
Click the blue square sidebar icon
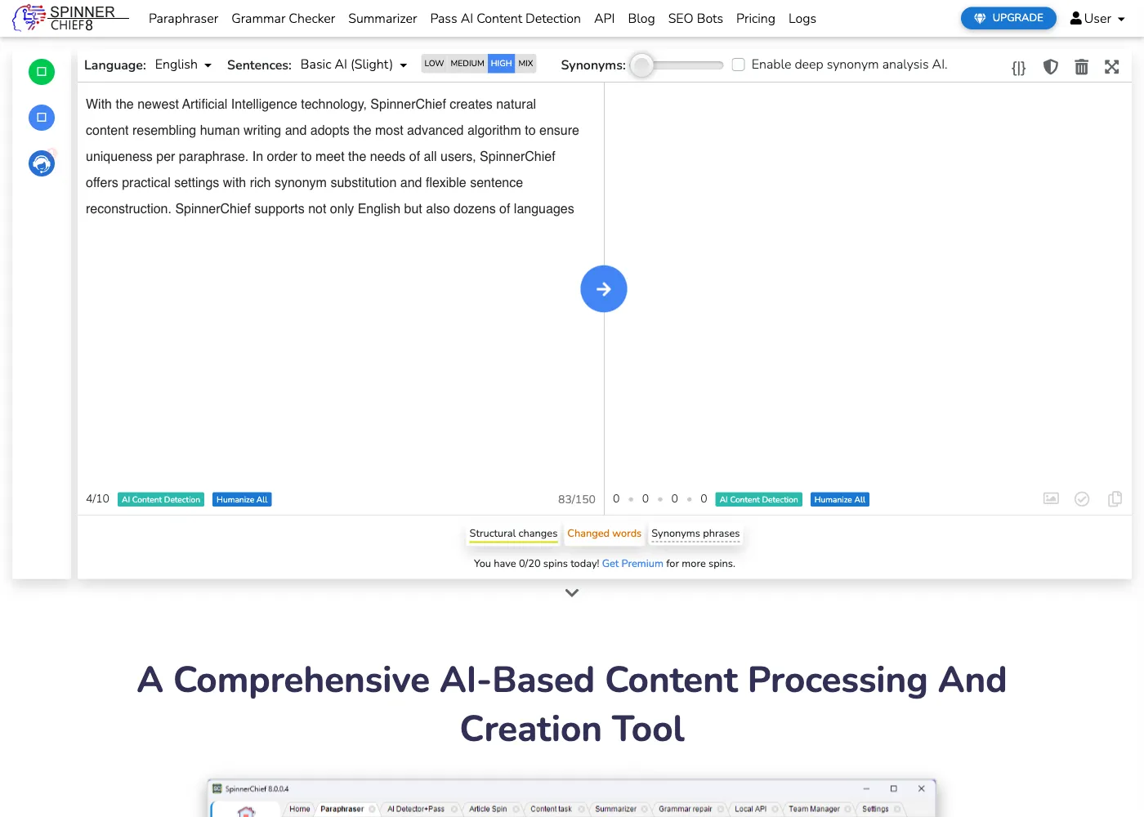[x=42, y=118]
